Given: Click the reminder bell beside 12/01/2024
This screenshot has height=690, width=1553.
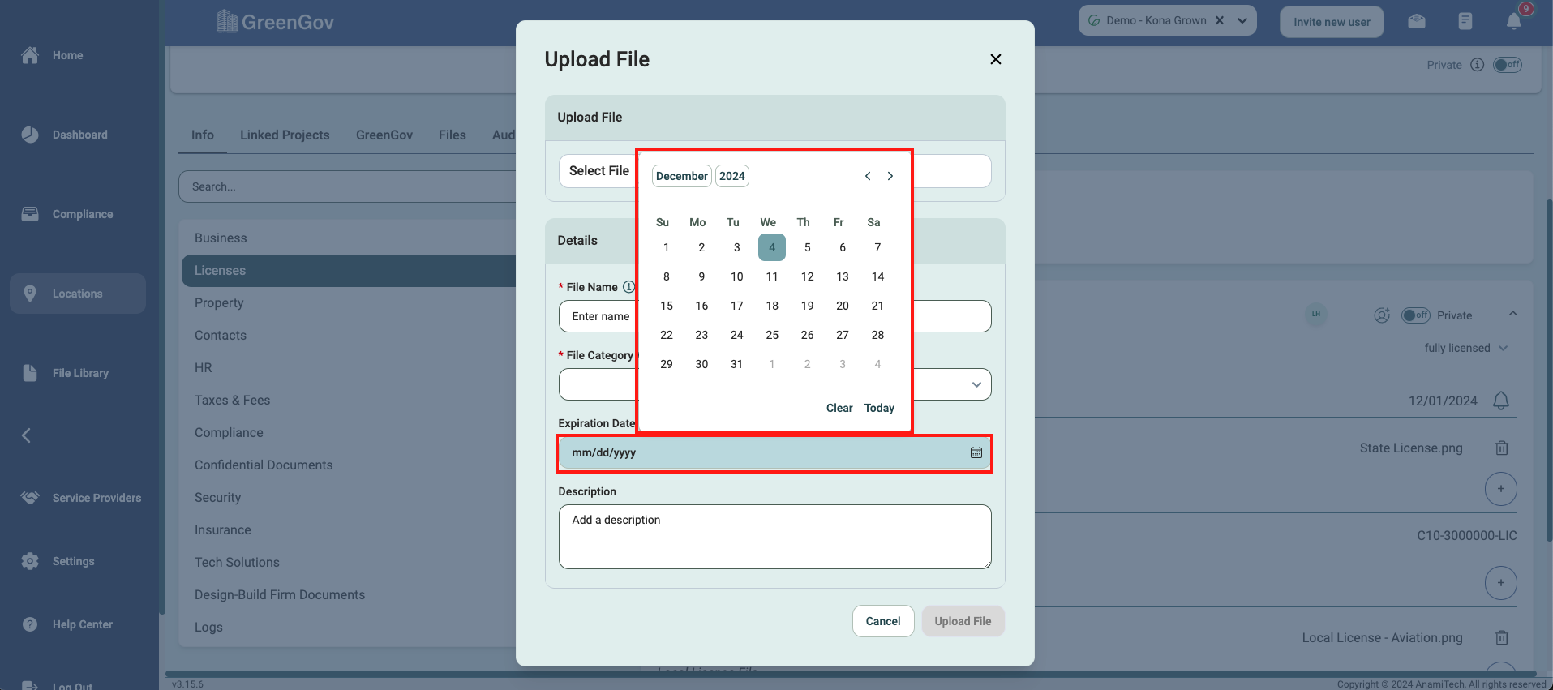Looking at the screenshot, I should 1501,401.
